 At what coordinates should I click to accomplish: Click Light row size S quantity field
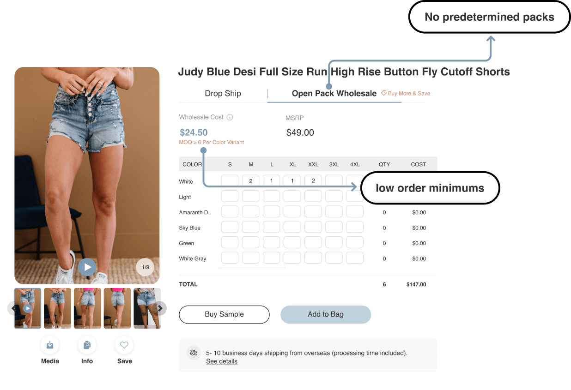[x=230, y=196]
